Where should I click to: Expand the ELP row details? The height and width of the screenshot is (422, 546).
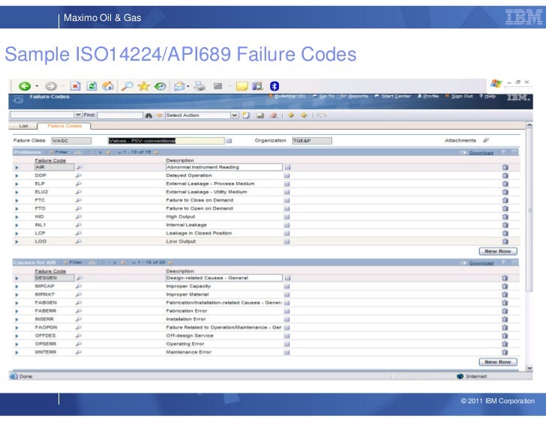coord(16,184)
